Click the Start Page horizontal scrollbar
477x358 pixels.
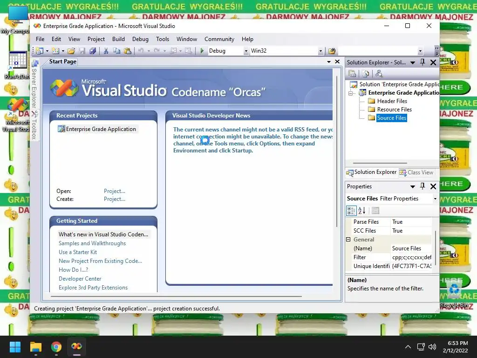(x=177, y=296)
